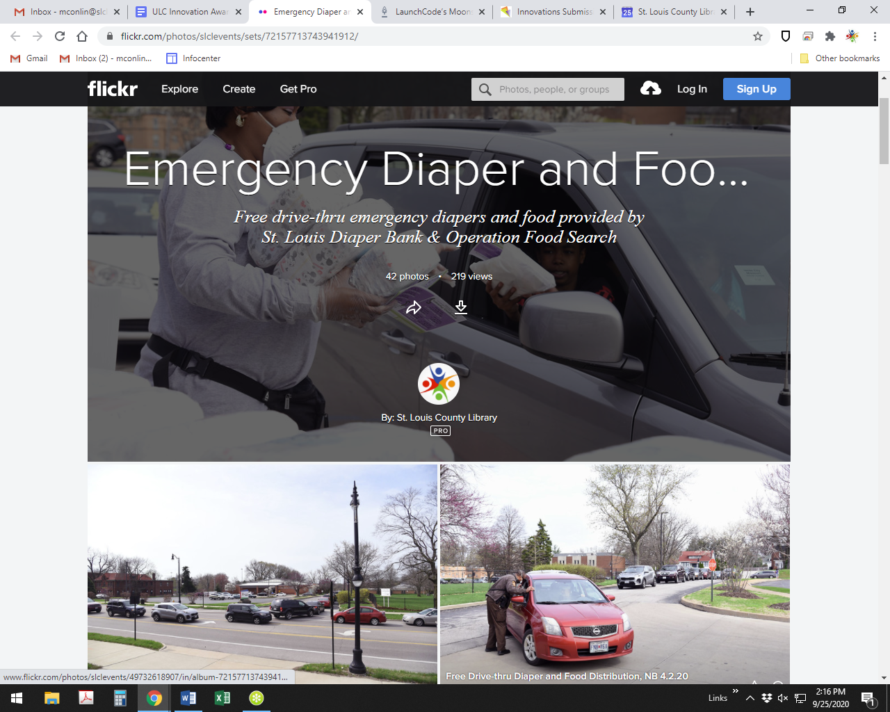Viewport: 890px width, 712px height.
Task: Open the Chrome three-dot menu
Action: [875, 36]
